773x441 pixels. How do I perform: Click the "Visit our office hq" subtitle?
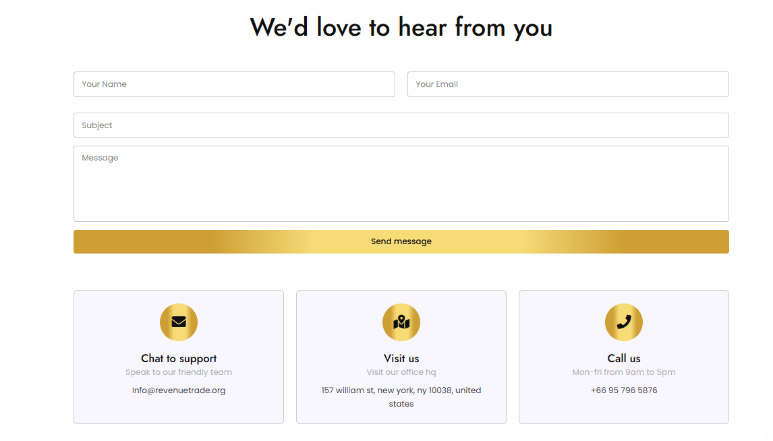401,372
